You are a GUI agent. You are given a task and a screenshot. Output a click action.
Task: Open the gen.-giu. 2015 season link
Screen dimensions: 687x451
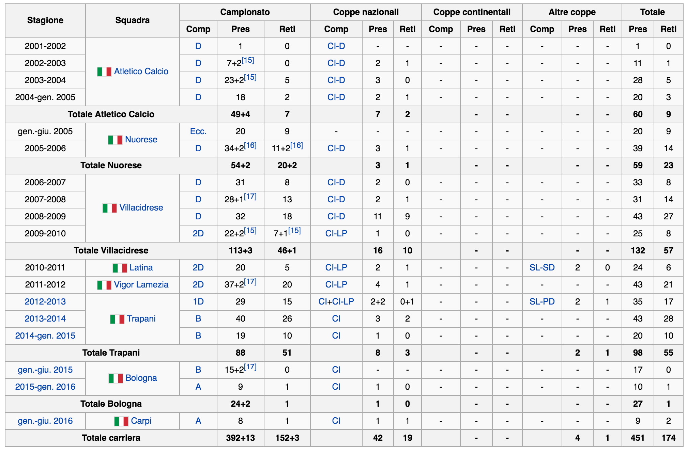[45, 370]
